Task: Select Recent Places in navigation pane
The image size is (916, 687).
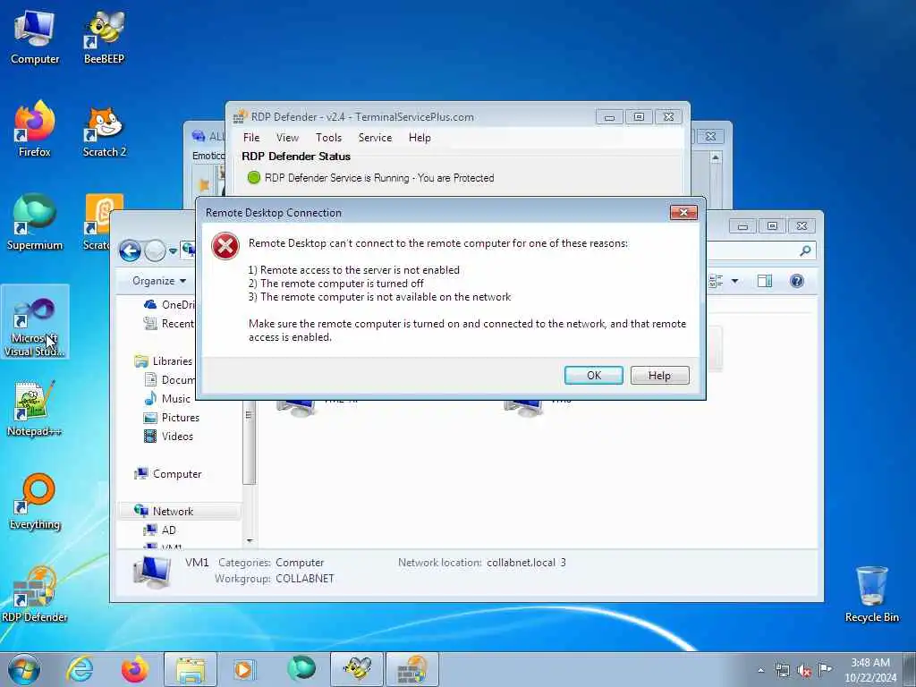Action: point(169,323)
